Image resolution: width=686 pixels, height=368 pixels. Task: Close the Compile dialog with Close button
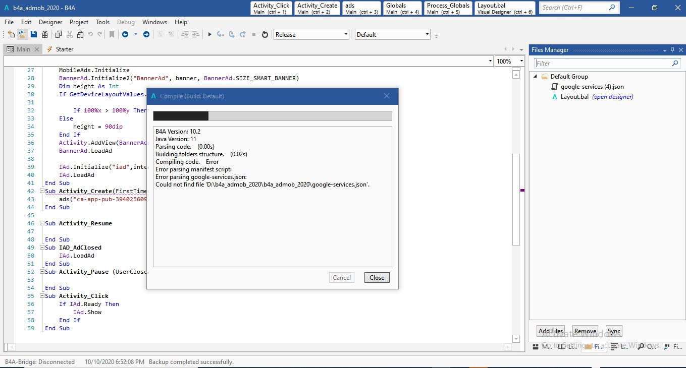pos(377,277)
